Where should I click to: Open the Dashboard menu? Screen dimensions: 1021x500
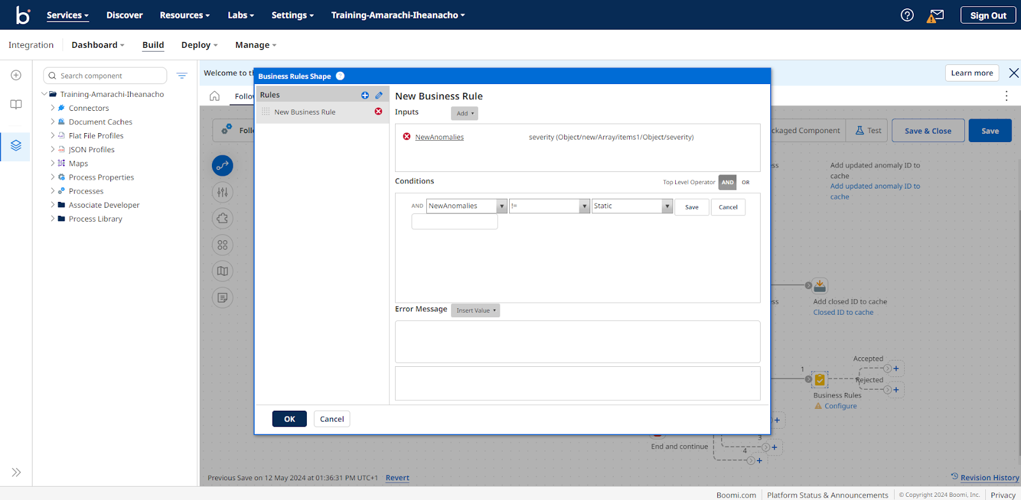98,45
